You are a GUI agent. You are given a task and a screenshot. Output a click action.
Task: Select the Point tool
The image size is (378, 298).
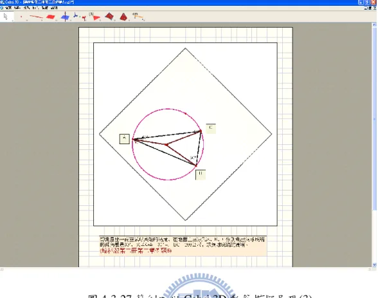coord(21,17)
